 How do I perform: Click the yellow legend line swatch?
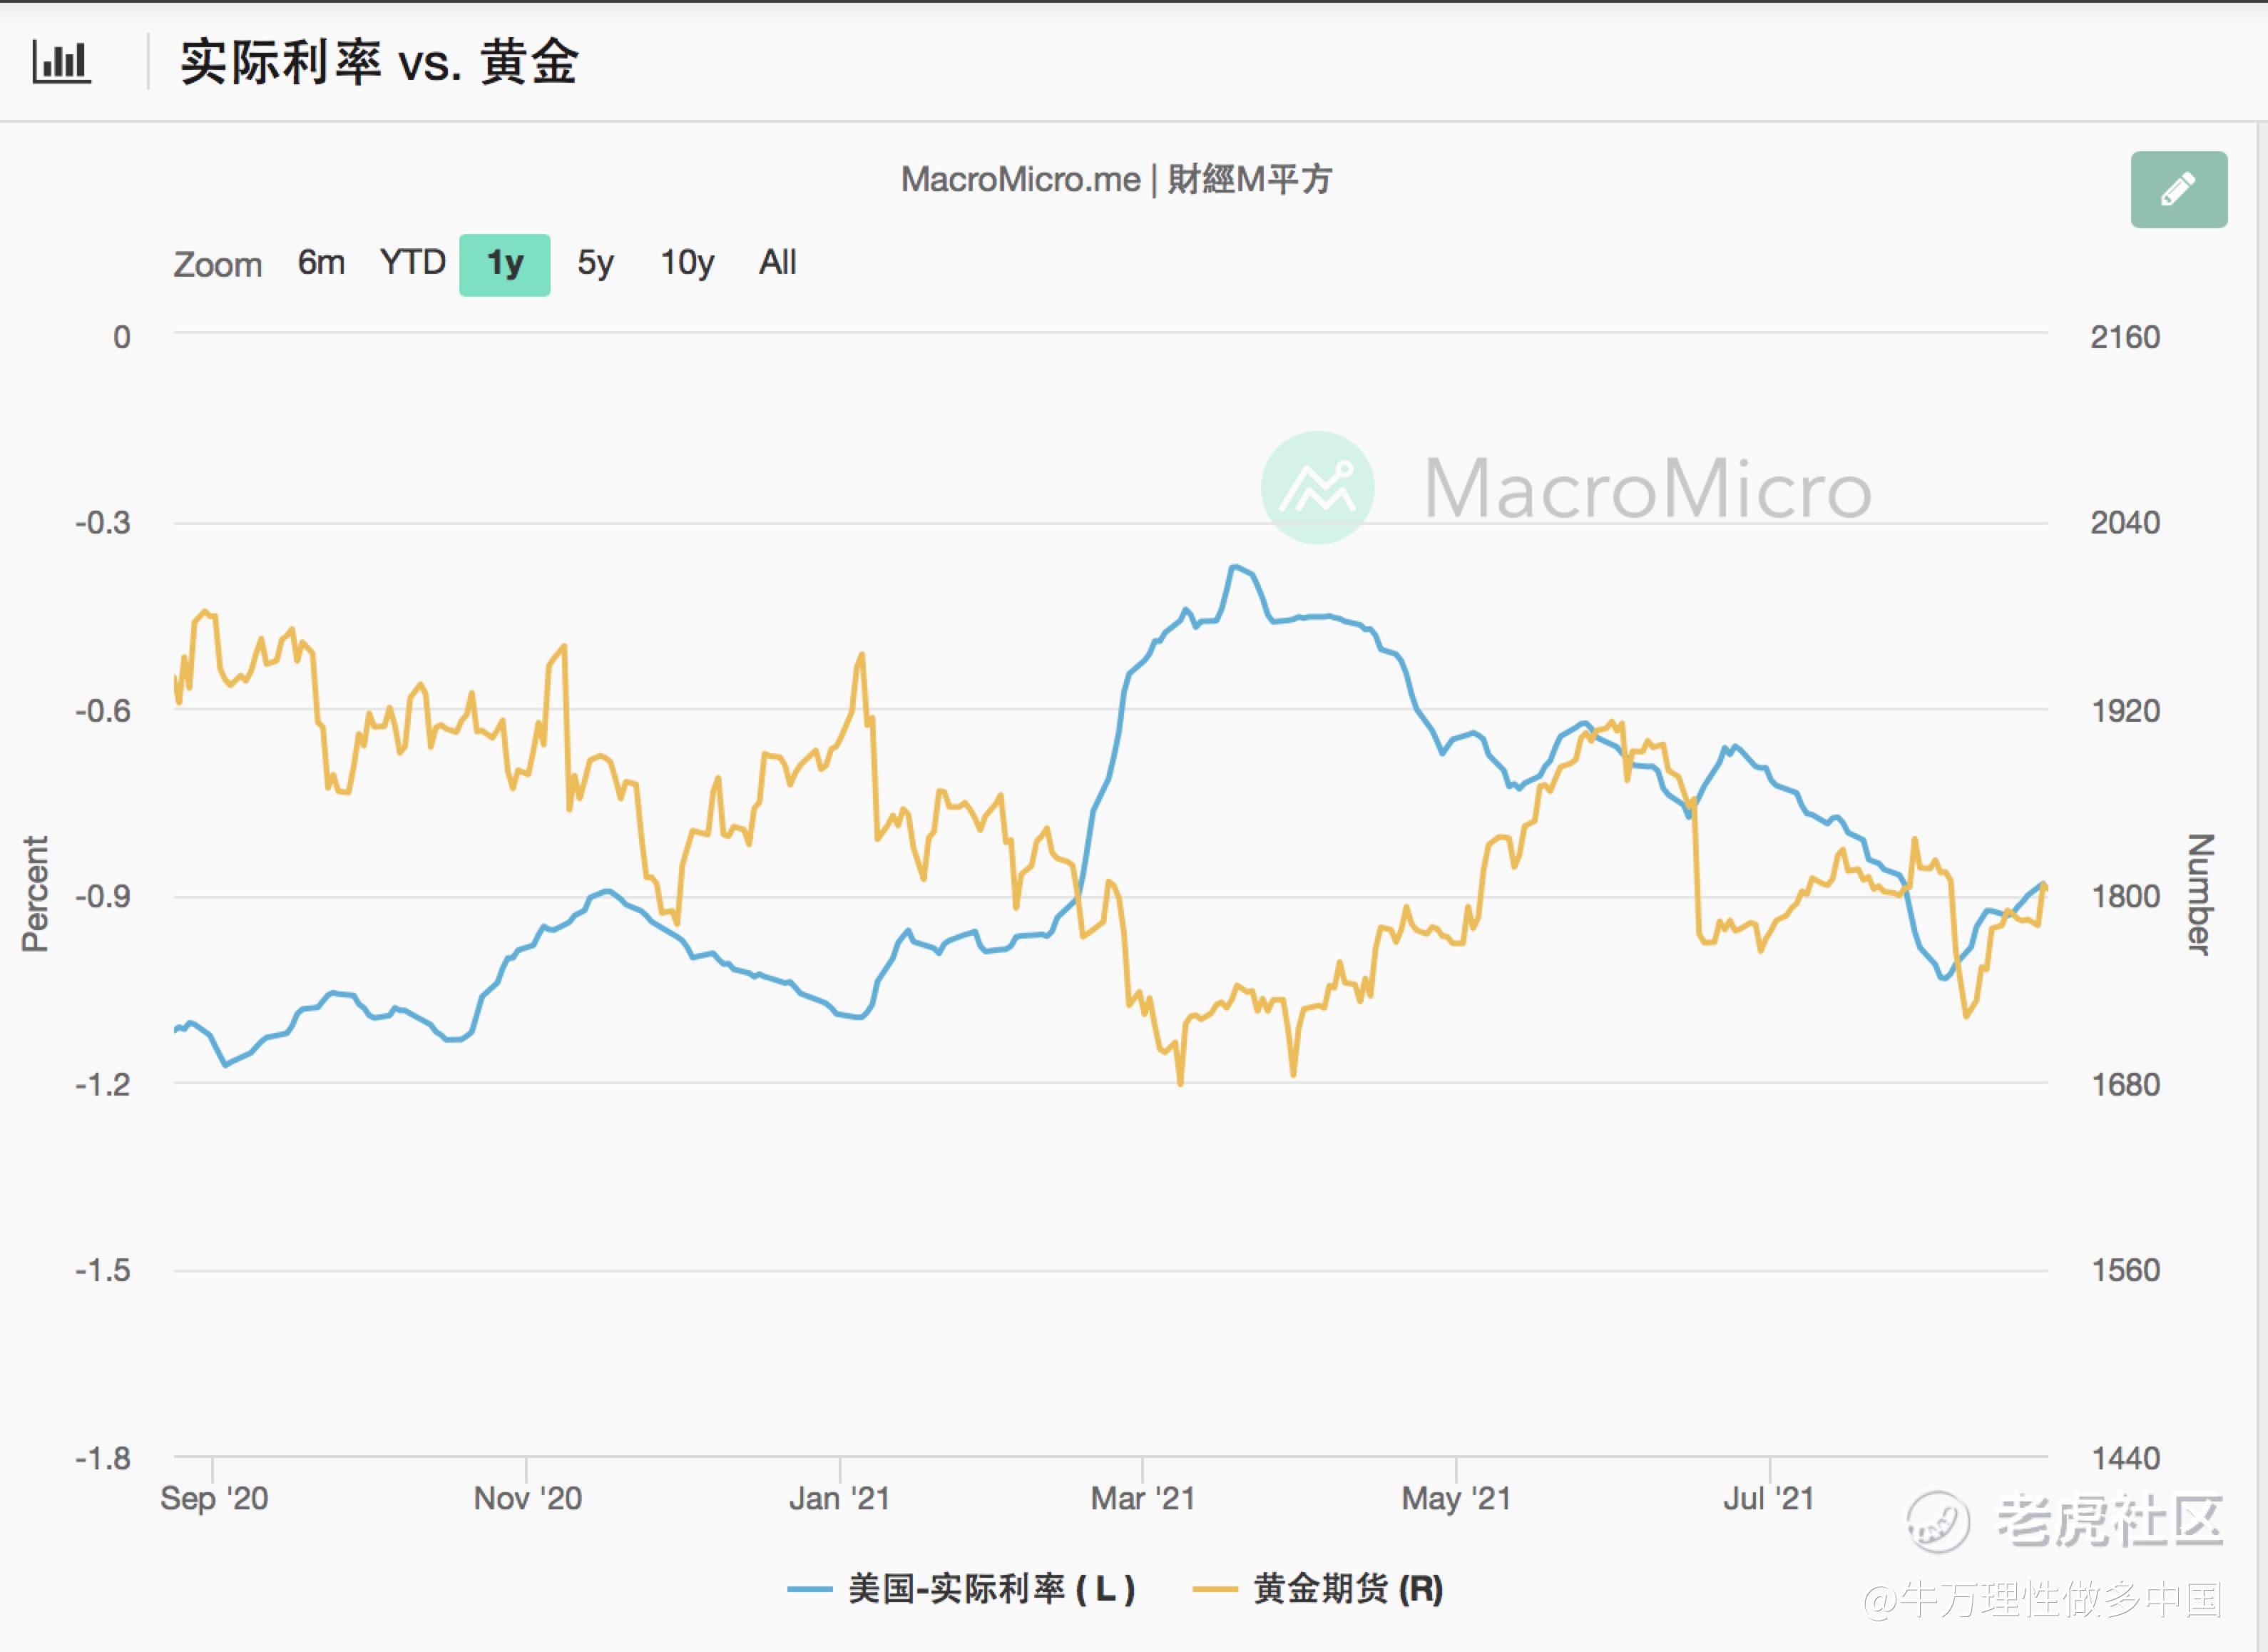(1215, 1589)
